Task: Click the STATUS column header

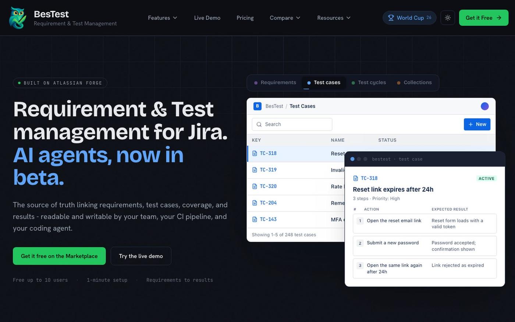Action: coord(387,140)
